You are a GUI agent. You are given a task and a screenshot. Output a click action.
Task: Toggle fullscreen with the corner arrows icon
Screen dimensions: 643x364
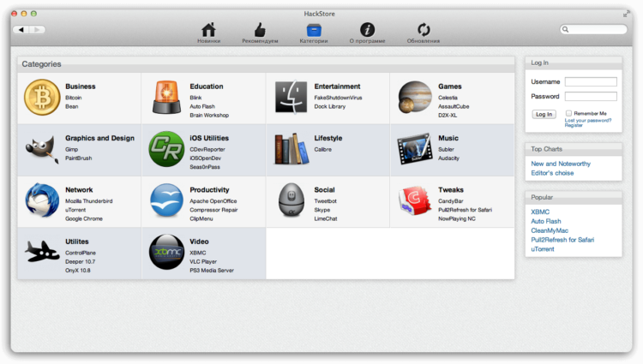626,14
